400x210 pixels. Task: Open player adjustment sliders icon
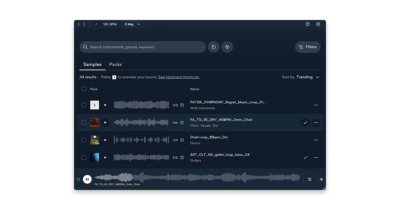[x=310, y=179]
